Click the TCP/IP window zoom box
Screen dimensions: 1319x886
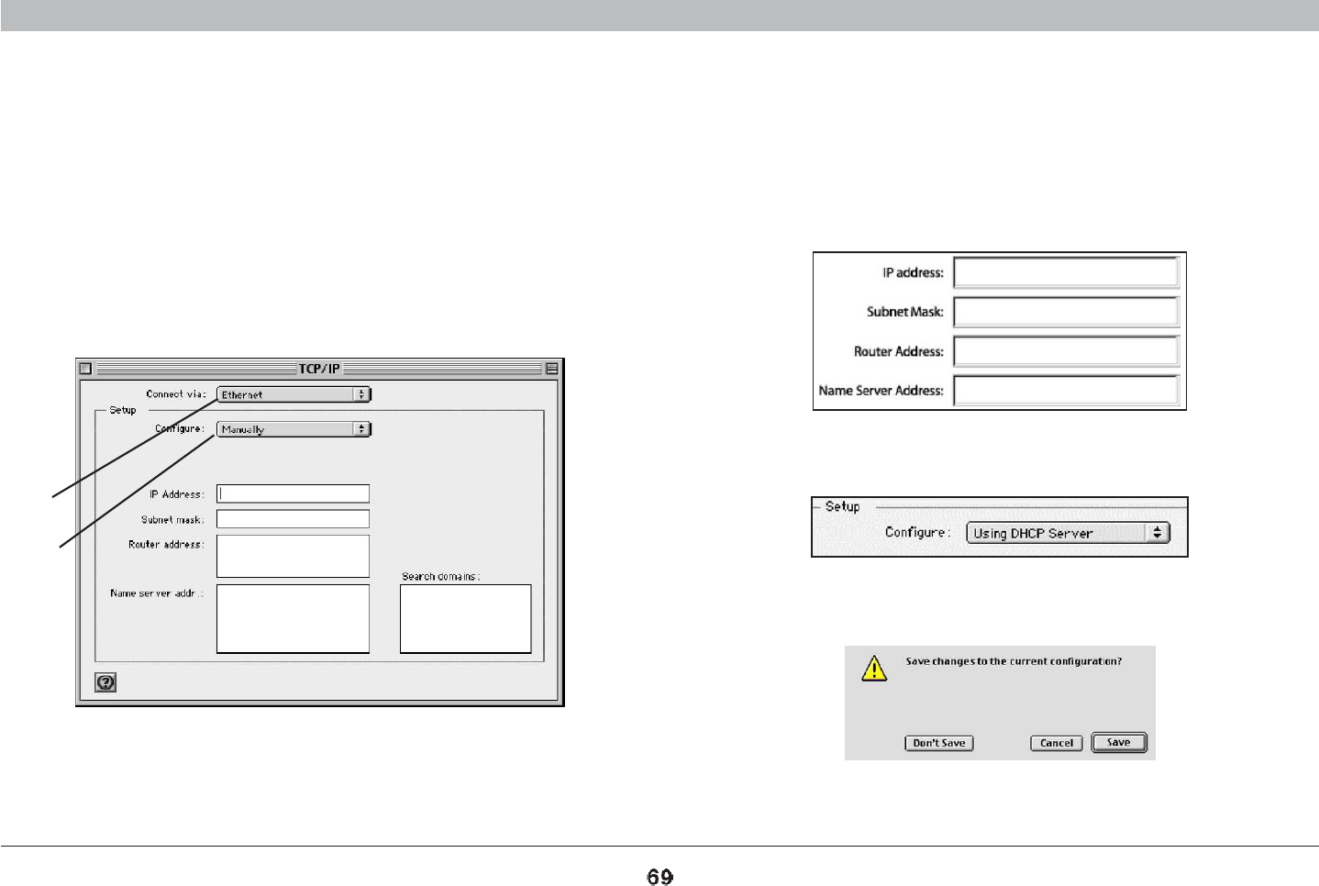coord(551,369)
